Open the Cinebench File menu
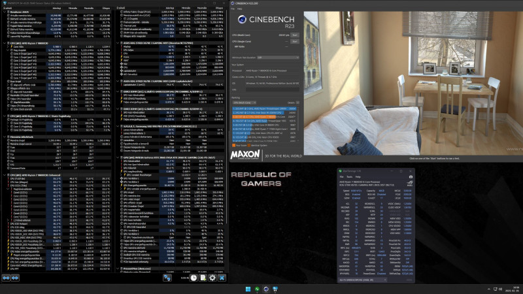The image size is (523, 294). [233, 8]
